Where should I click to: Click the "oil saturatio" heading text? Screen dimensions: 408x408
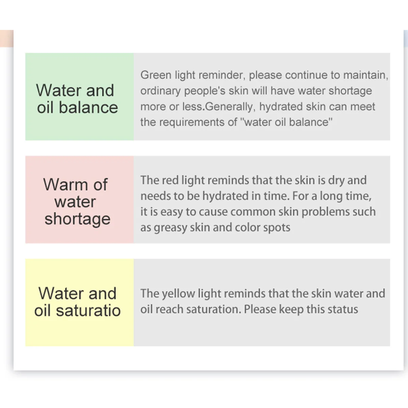tap(78, 310)
